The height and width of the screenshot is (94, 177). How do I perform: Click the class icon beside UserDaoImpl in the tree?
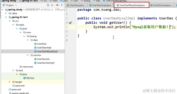35,48
